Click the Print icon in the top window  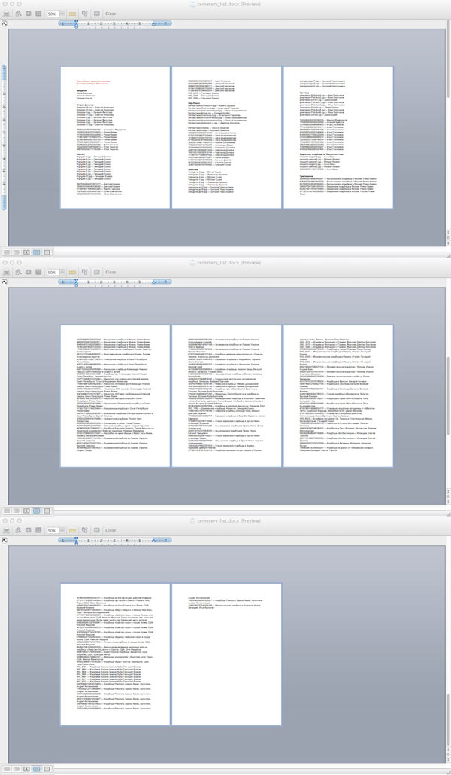[x=7, y=14]
